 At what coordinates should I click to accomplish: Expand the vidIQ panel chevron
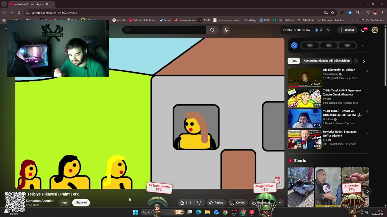pos(363,46)
